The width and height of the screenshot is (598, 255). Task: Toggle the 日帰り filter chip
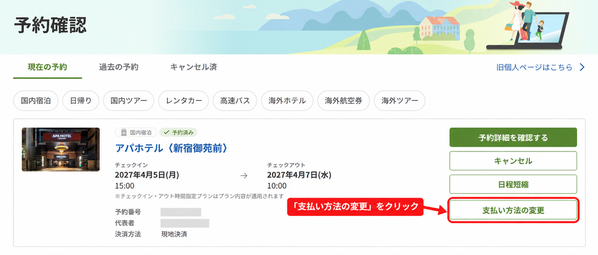(x=81, y=101)
